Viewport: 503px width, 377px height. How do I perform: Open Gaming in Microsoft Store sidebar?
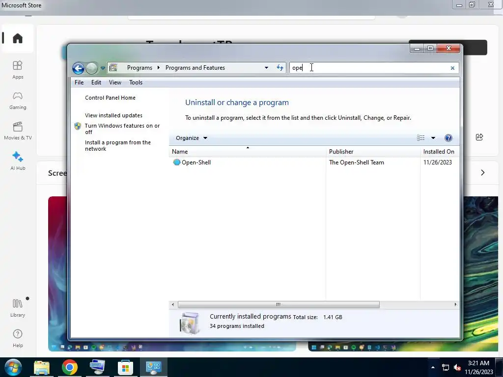tap(18, 100)
